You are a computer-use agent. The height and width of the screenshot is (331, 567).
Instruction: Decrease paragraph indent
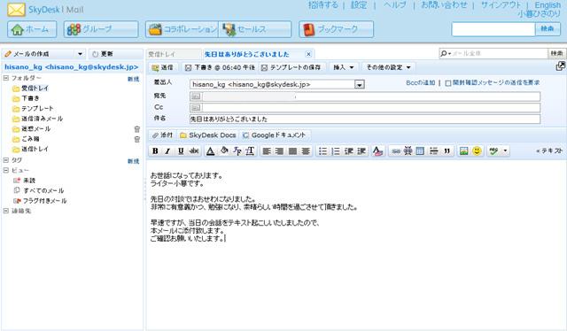[348, 151]
